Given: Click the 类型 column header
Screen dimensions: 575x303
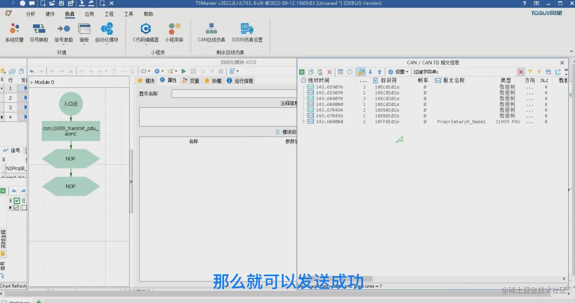Looking at the screenshot, I should pos(506,80).
